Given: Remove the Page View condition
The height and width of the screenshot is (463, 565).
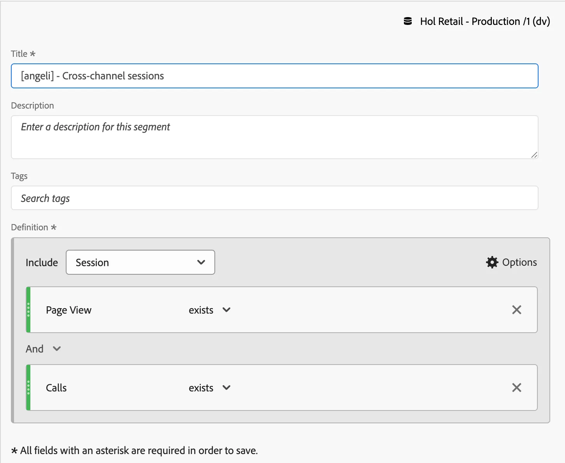Looking at the screenshot, I should pyautogui.click(x=517, y=310).
